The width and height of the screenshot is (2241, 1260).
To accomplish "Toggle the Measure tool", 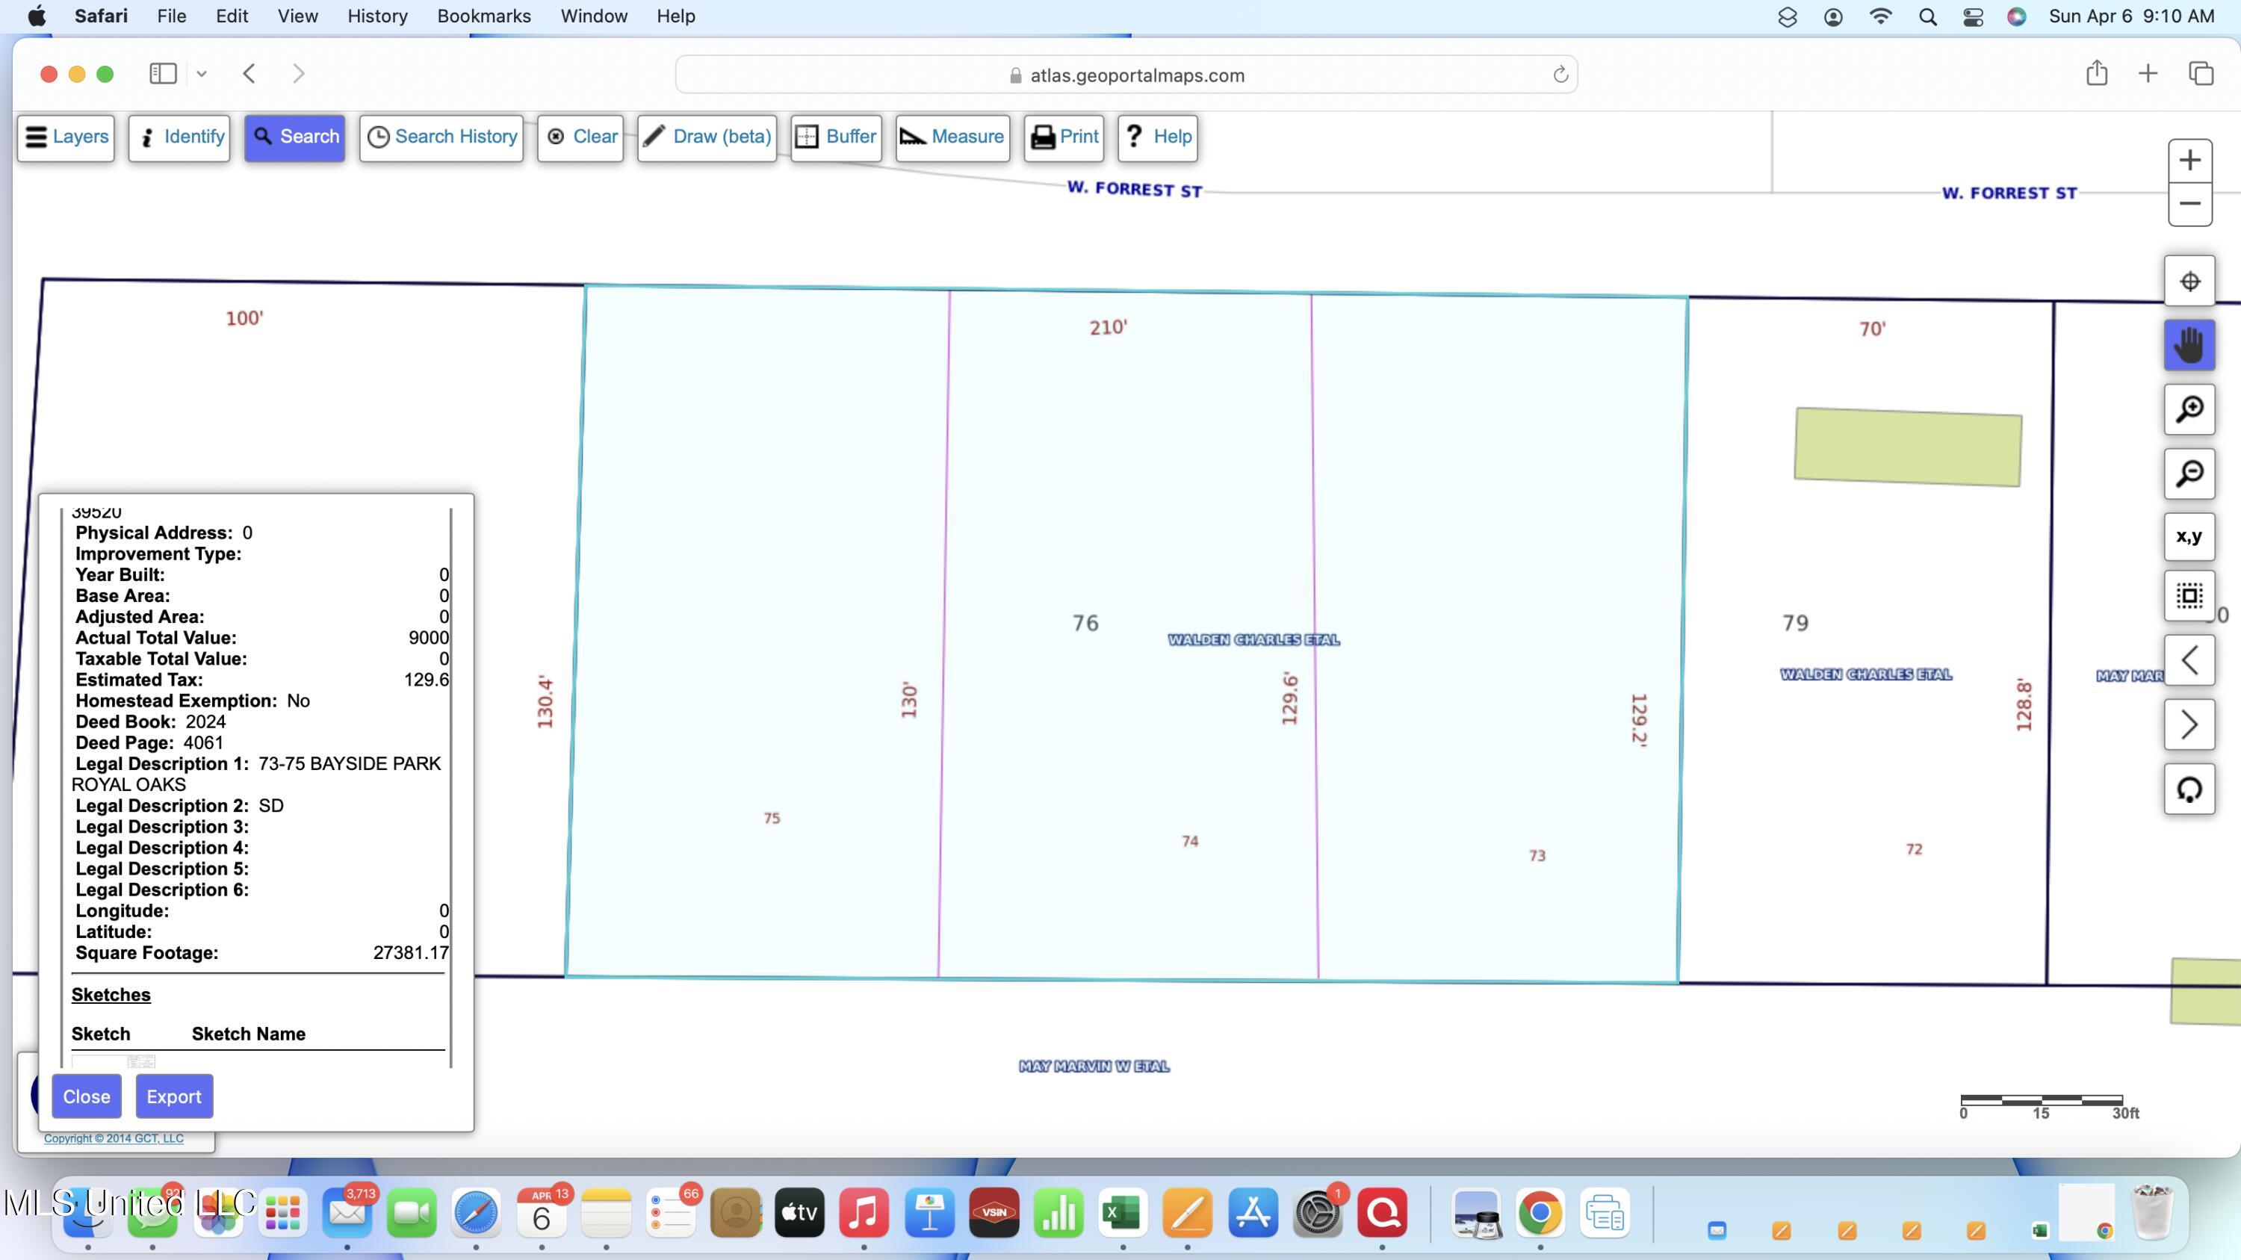I will pos(952,137).
